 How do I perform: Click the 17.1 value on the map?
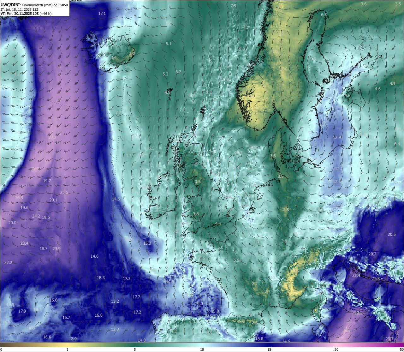coord(102,14)
